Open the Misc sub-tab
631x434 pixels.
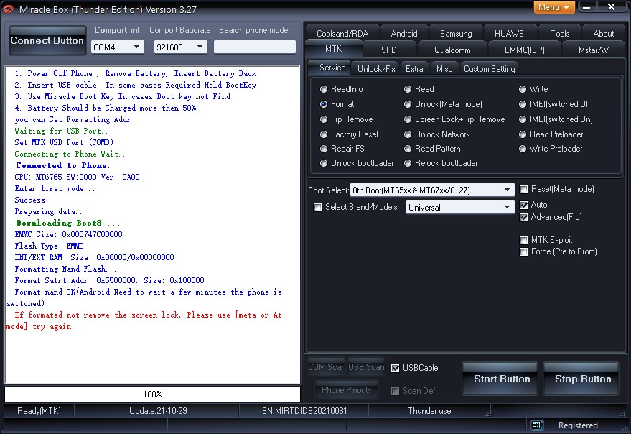[444, 69]
